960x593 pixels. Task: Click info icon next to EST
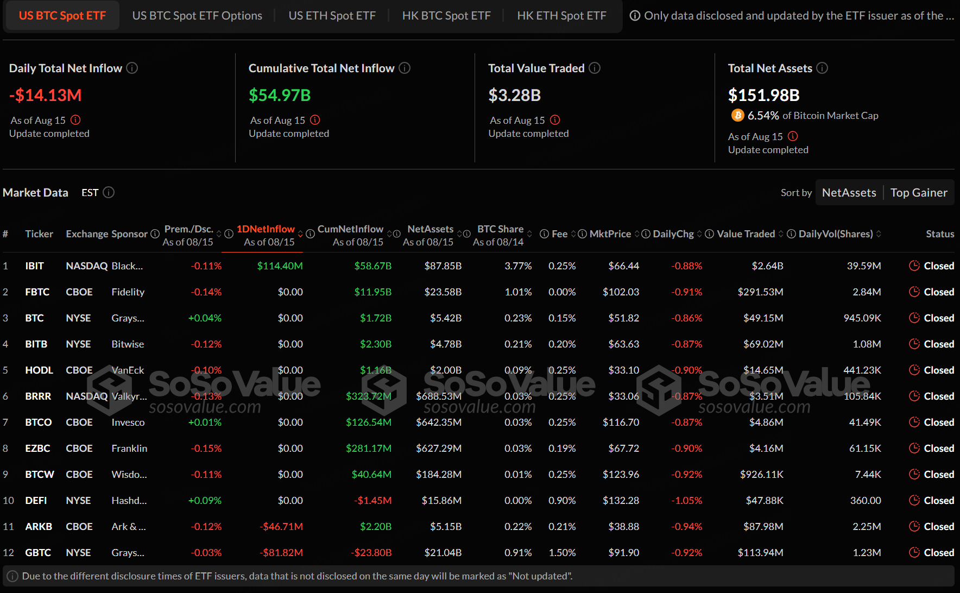click(x=109, y=192)
